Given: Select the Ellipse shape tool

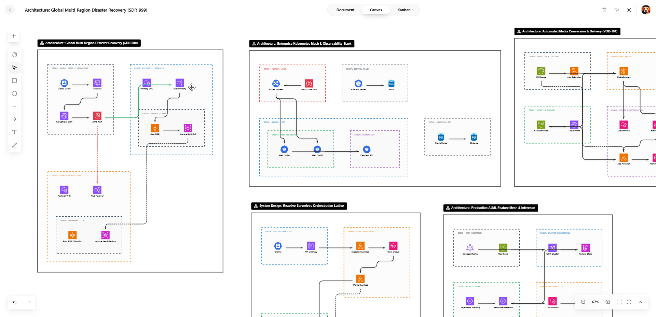Looking at the screenshot, I should coord(14,93).
